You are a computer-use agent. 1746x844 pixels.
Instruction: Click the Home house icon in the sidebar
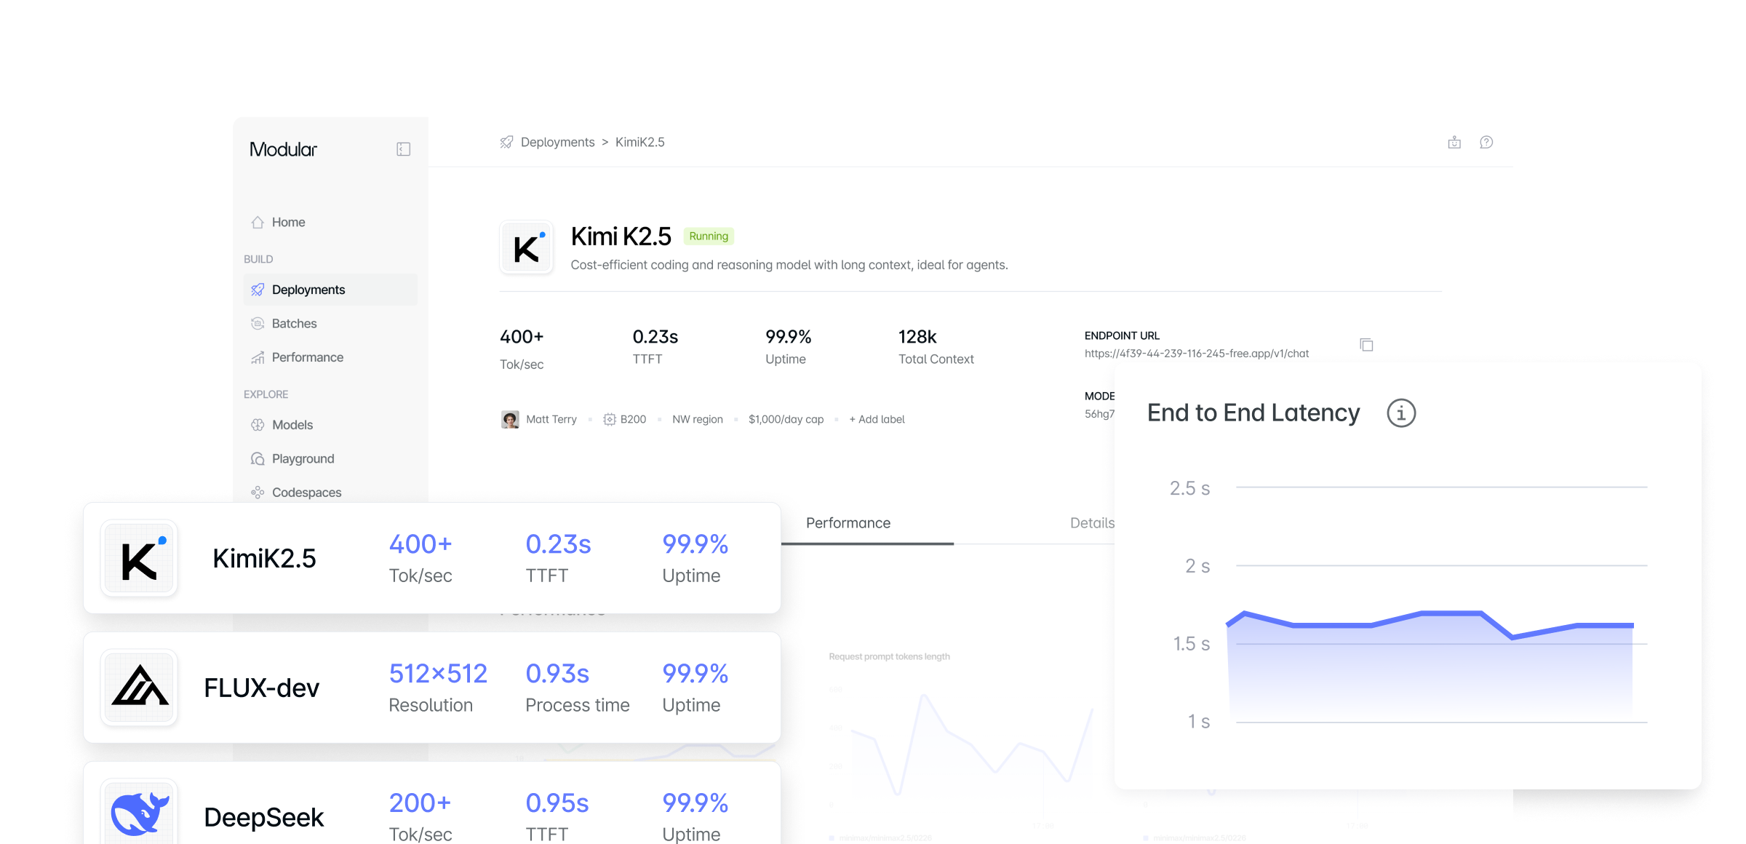(258, 223)
